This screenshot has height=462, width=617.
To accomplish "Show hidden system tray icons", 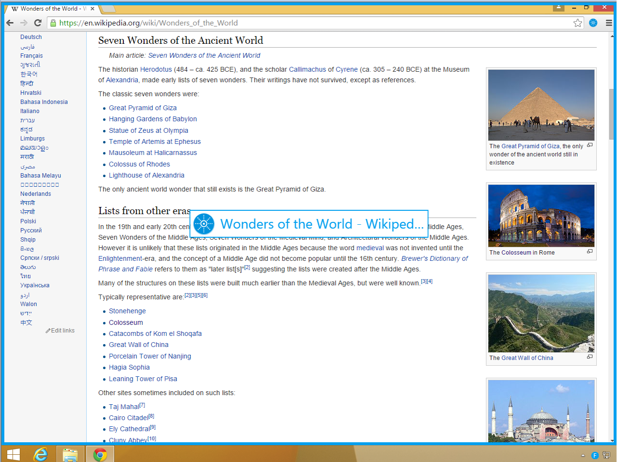I will 583,455.
